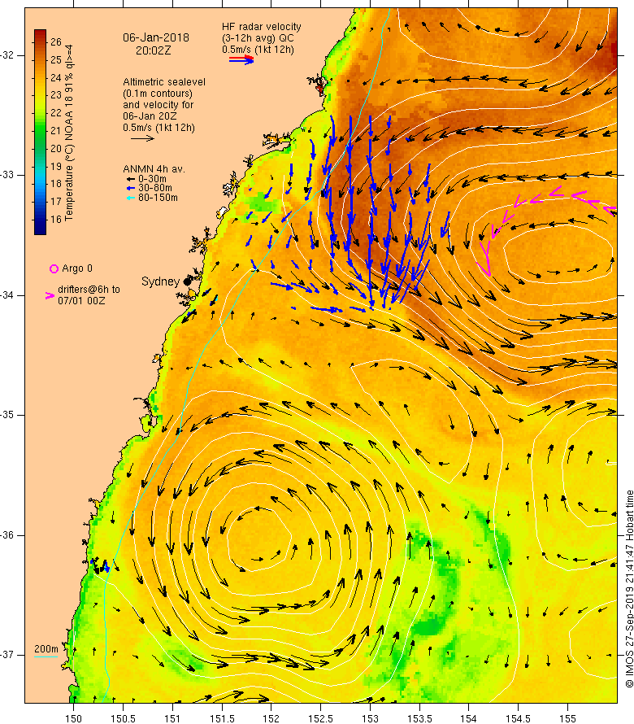This screenshot has width=634, height=724.
Task: Click the red-blue HF radar scale arrow
Action: coord(241,59)
